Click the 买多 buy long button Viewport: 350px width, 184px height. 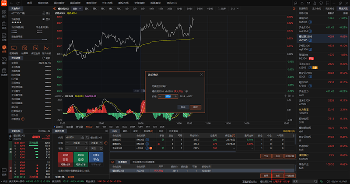pyautogui.click(x=66, y=156)
